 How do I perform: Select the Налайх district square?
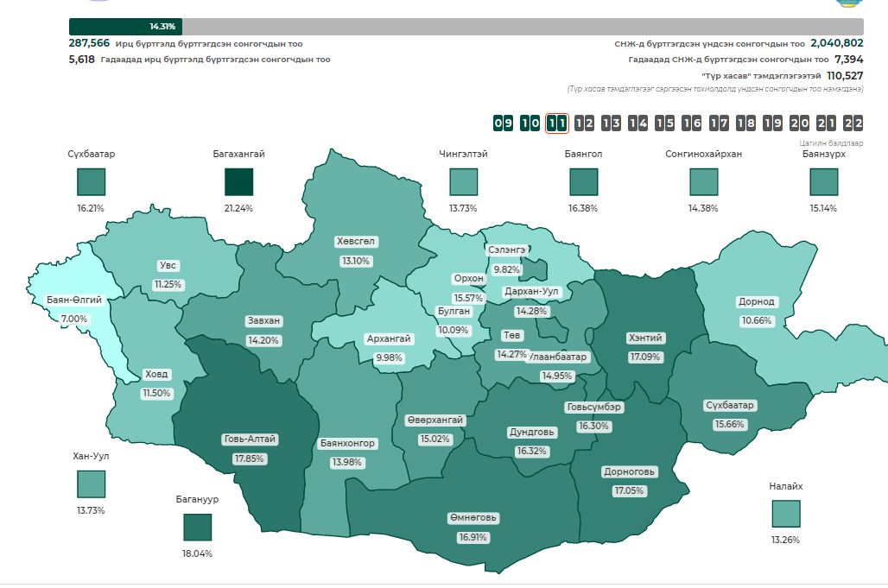click(x=785, y=514)
